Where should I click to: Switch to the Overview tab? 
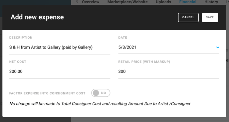[x=91, y=2]
